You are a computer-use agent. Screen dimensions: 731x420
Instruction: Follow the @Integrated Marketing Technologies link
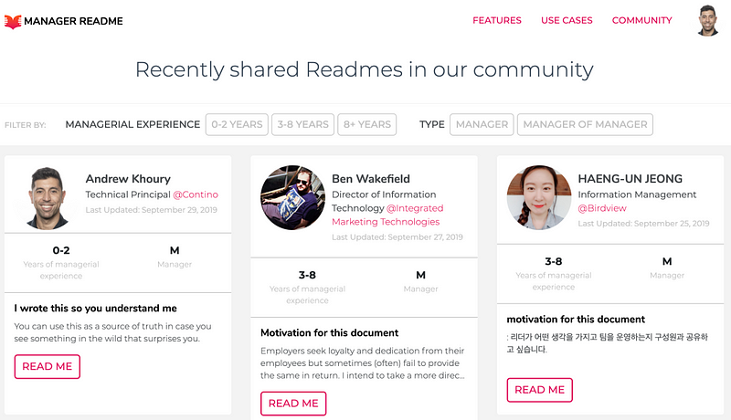point(387,215)
